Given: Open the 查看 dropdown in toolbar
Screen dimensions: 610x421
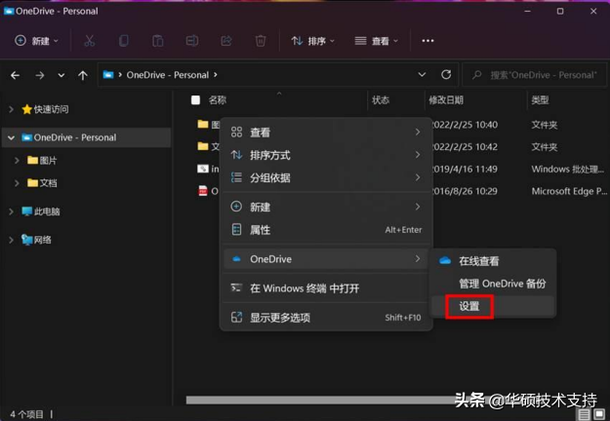Looking at the screenshot, I should pyautogui.click(x=376, y=40).
